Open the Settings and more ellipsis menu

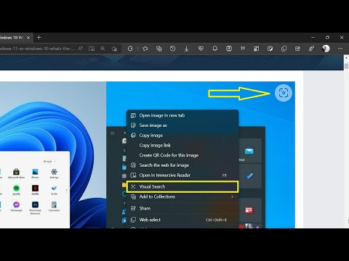click(340, 49)
